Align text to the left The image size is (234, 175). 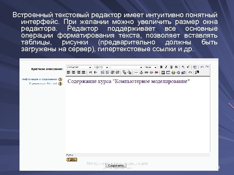[x=69, y=72]
